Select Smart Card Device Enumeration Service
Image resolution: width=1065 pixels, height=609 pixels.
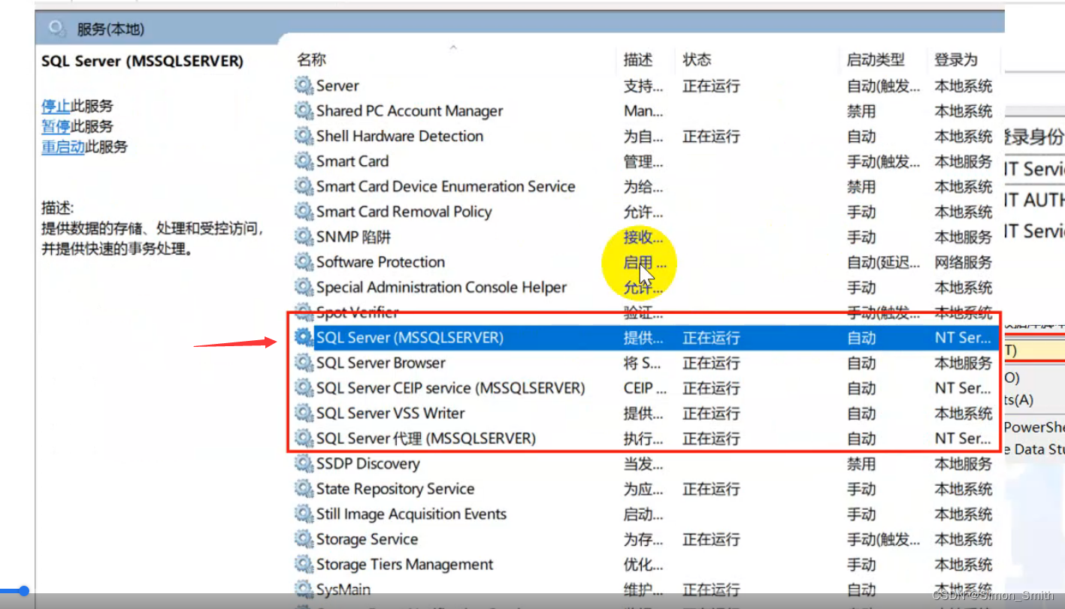446,186
